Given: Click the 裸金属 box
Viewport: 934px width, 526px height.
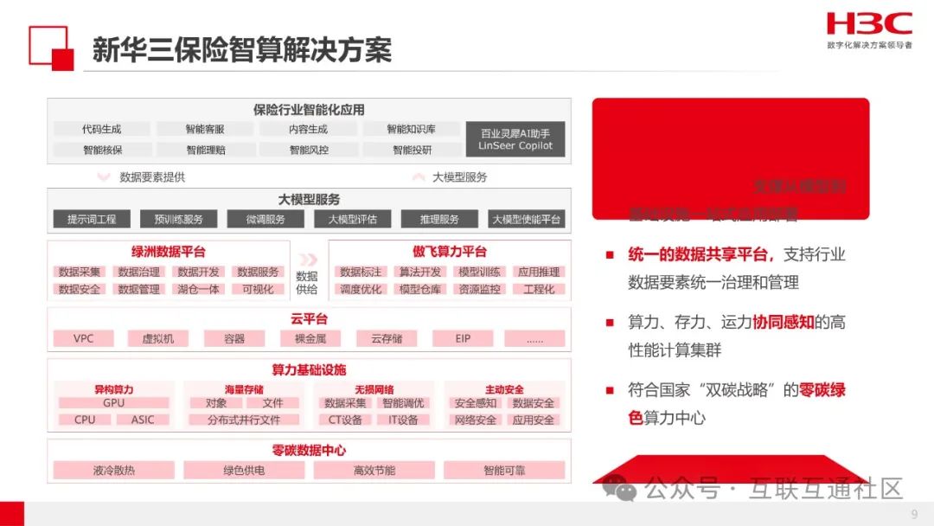Looking at the screenshot, I should (310, 338).
